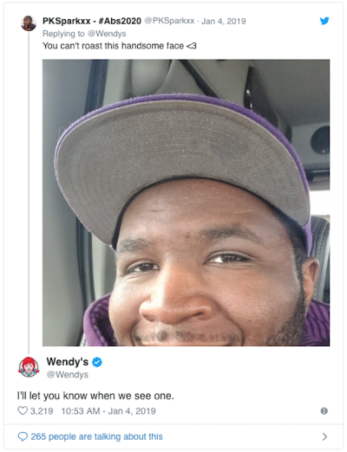Open the PKSparkxx - #Abs2020 display name
Screen dimensions: 347x452
92,21
